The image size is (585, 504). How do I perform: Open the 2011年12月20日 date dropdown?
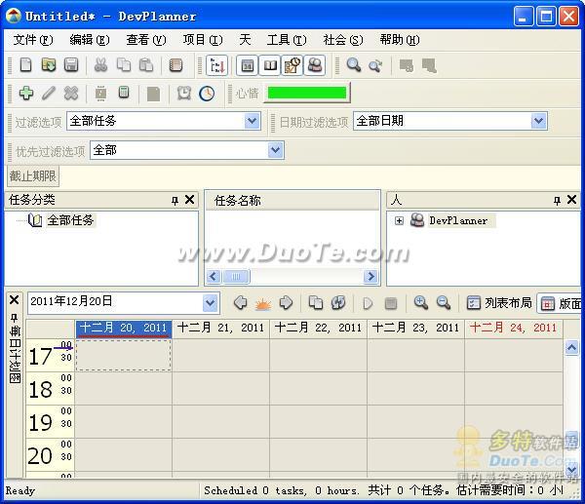(211, 303)
